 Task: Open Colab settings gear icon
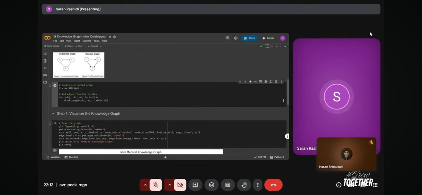click(236, 38)
